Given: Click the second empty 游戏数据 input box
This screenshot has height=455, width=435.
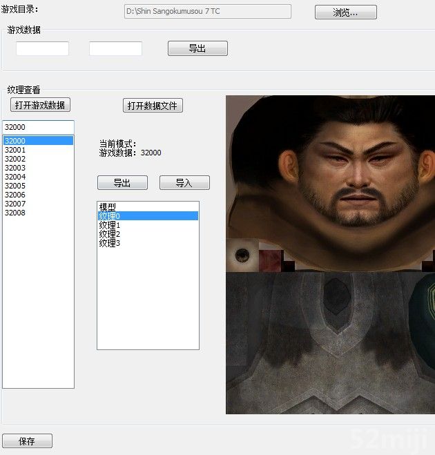Looking at the screenshot, I should point(115,48).
